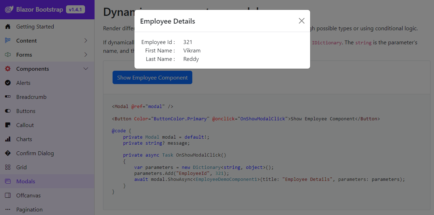The image size is (434, 215).
Task: Click the Last Name label
Action: point(160,59)
